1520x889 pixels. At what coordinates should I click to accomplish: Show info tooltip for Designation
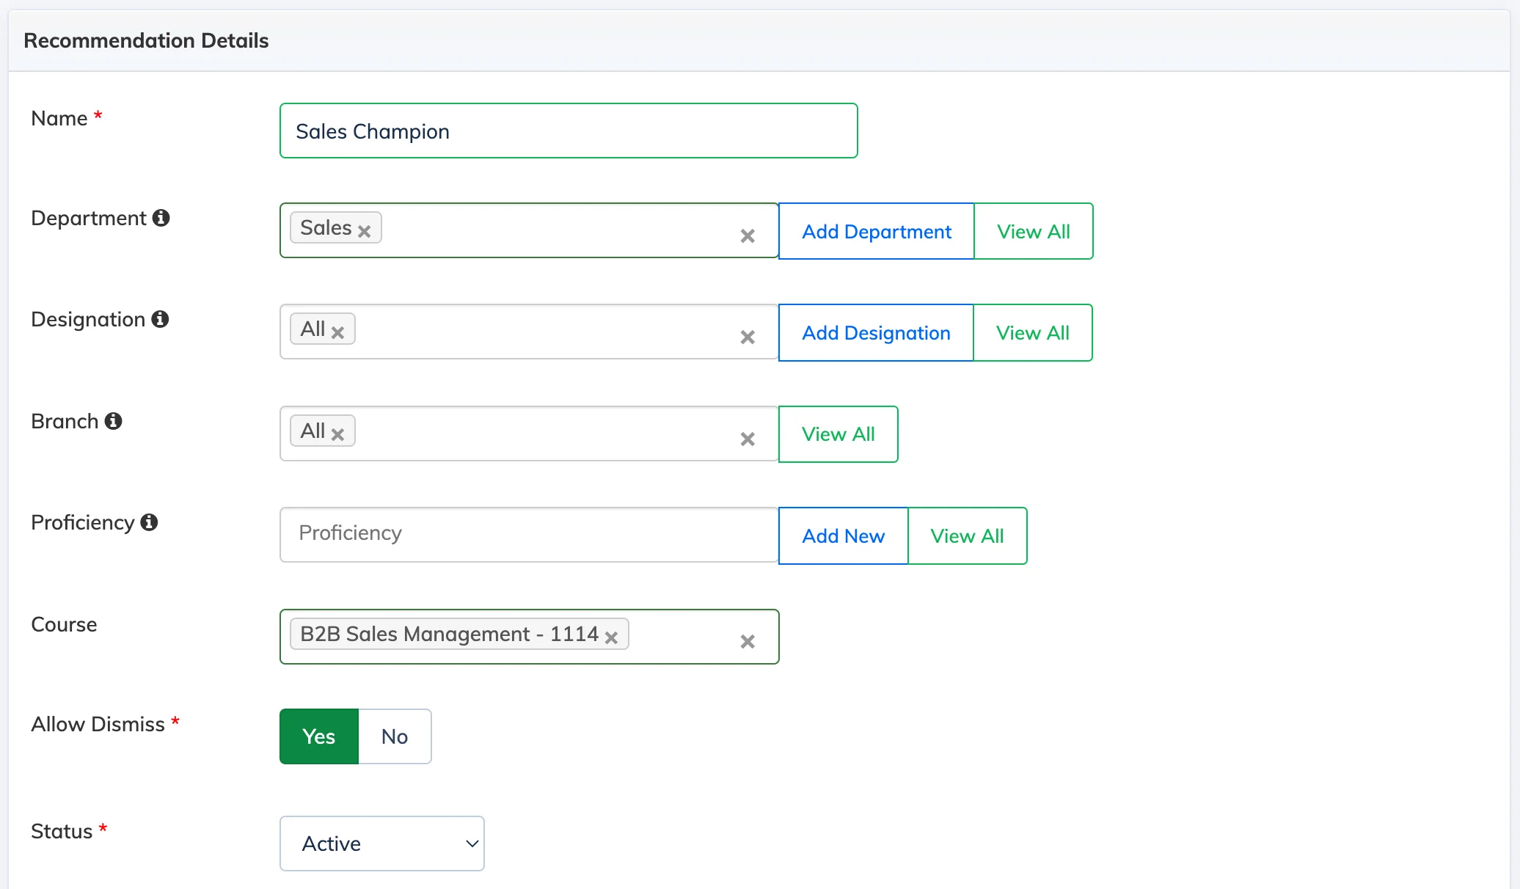click(x=160, y=319)
